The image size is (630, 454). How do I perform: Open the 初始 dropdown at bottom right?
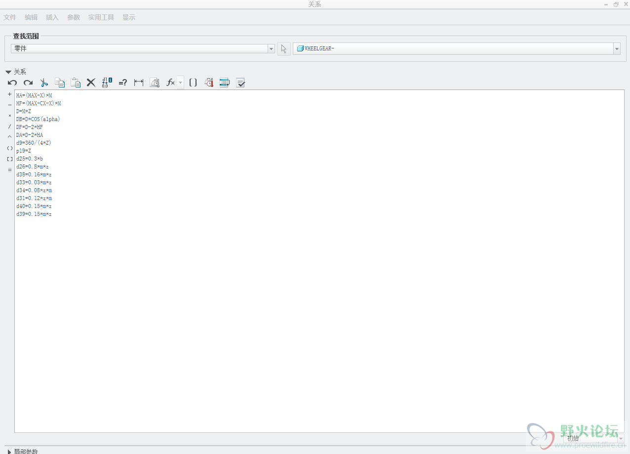tap(594, 438)
